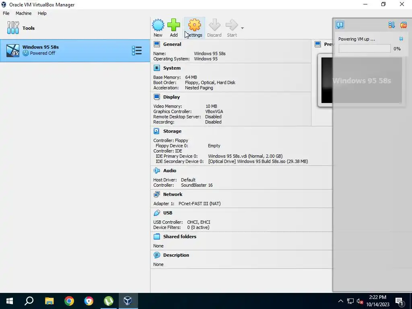This screenshot has width=412, height=309.
Task: Click the clear all notifications icon
Action: click(403, 25)
